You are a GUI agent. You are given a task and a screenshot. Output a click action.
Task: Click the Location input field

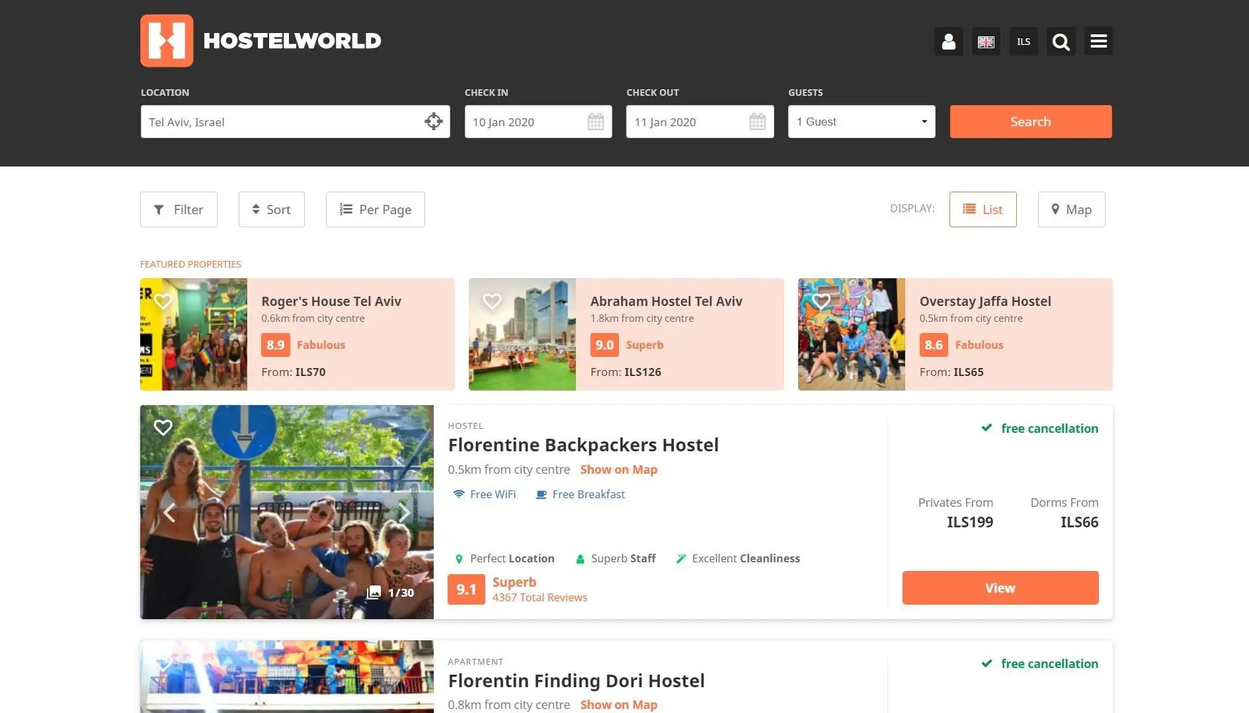point(281,122)
